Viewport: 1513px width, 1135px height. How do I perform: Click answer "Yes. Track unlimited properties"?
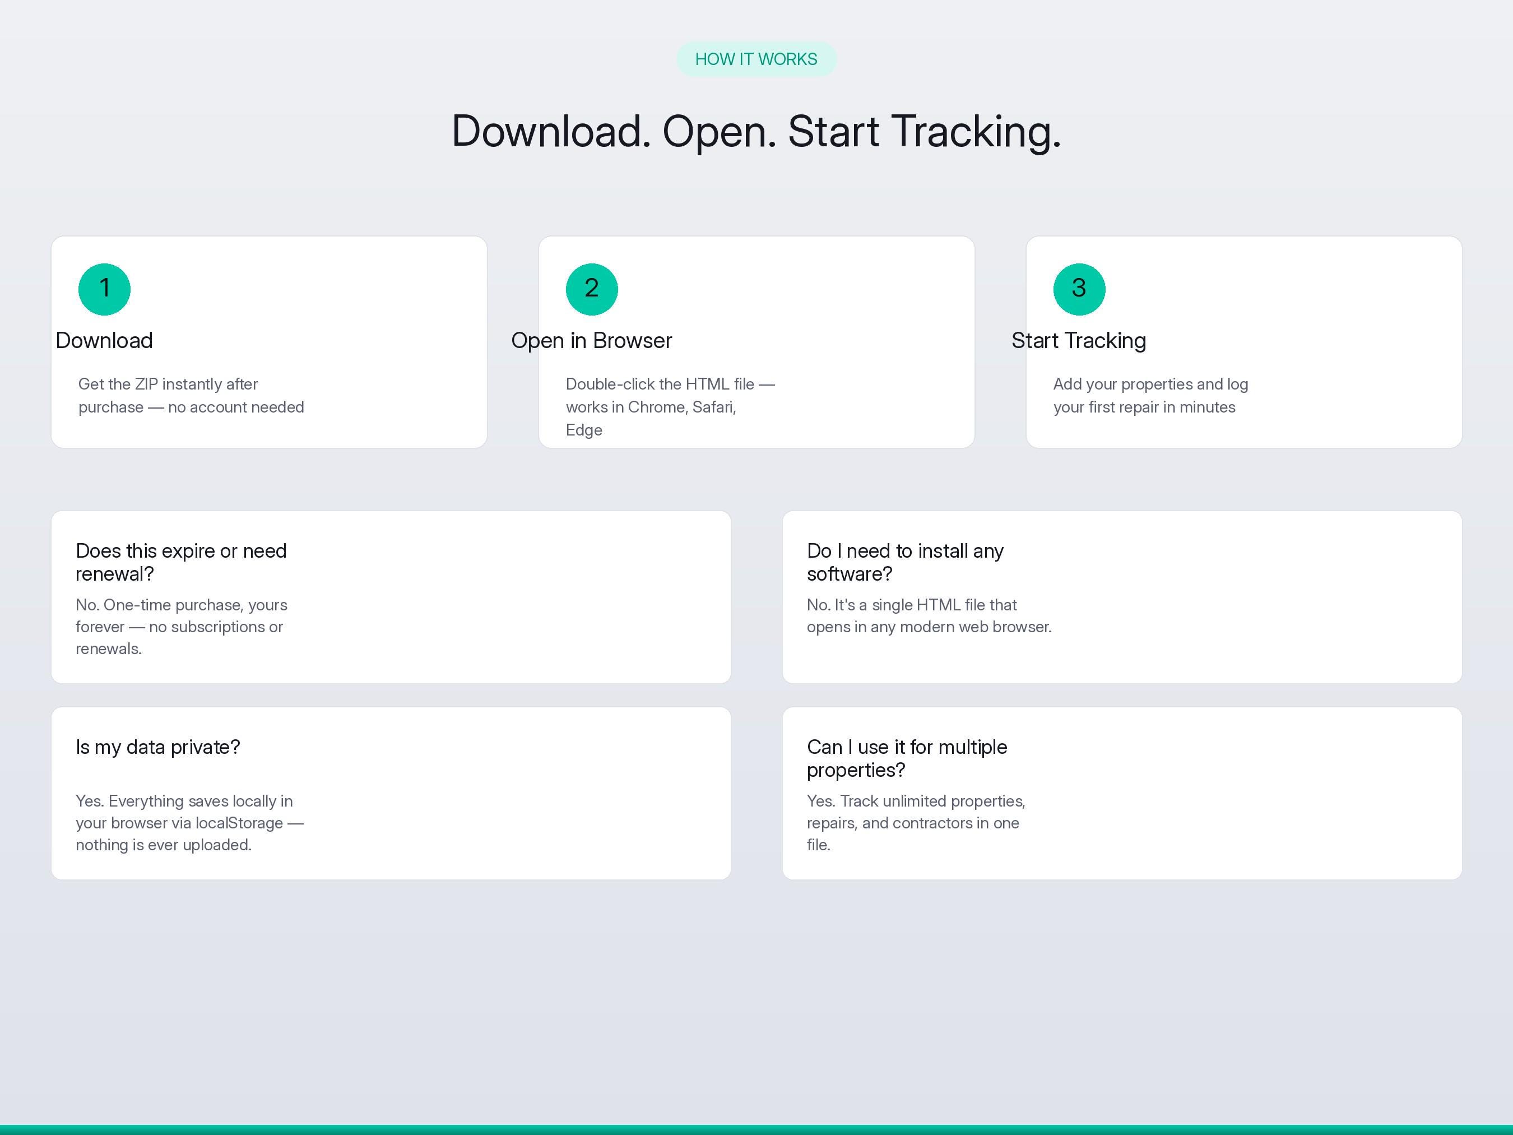tap(916, 823)
